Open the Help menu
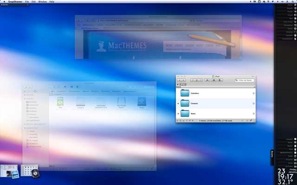The width and height of the screenshot is (297, 185). 52,1
